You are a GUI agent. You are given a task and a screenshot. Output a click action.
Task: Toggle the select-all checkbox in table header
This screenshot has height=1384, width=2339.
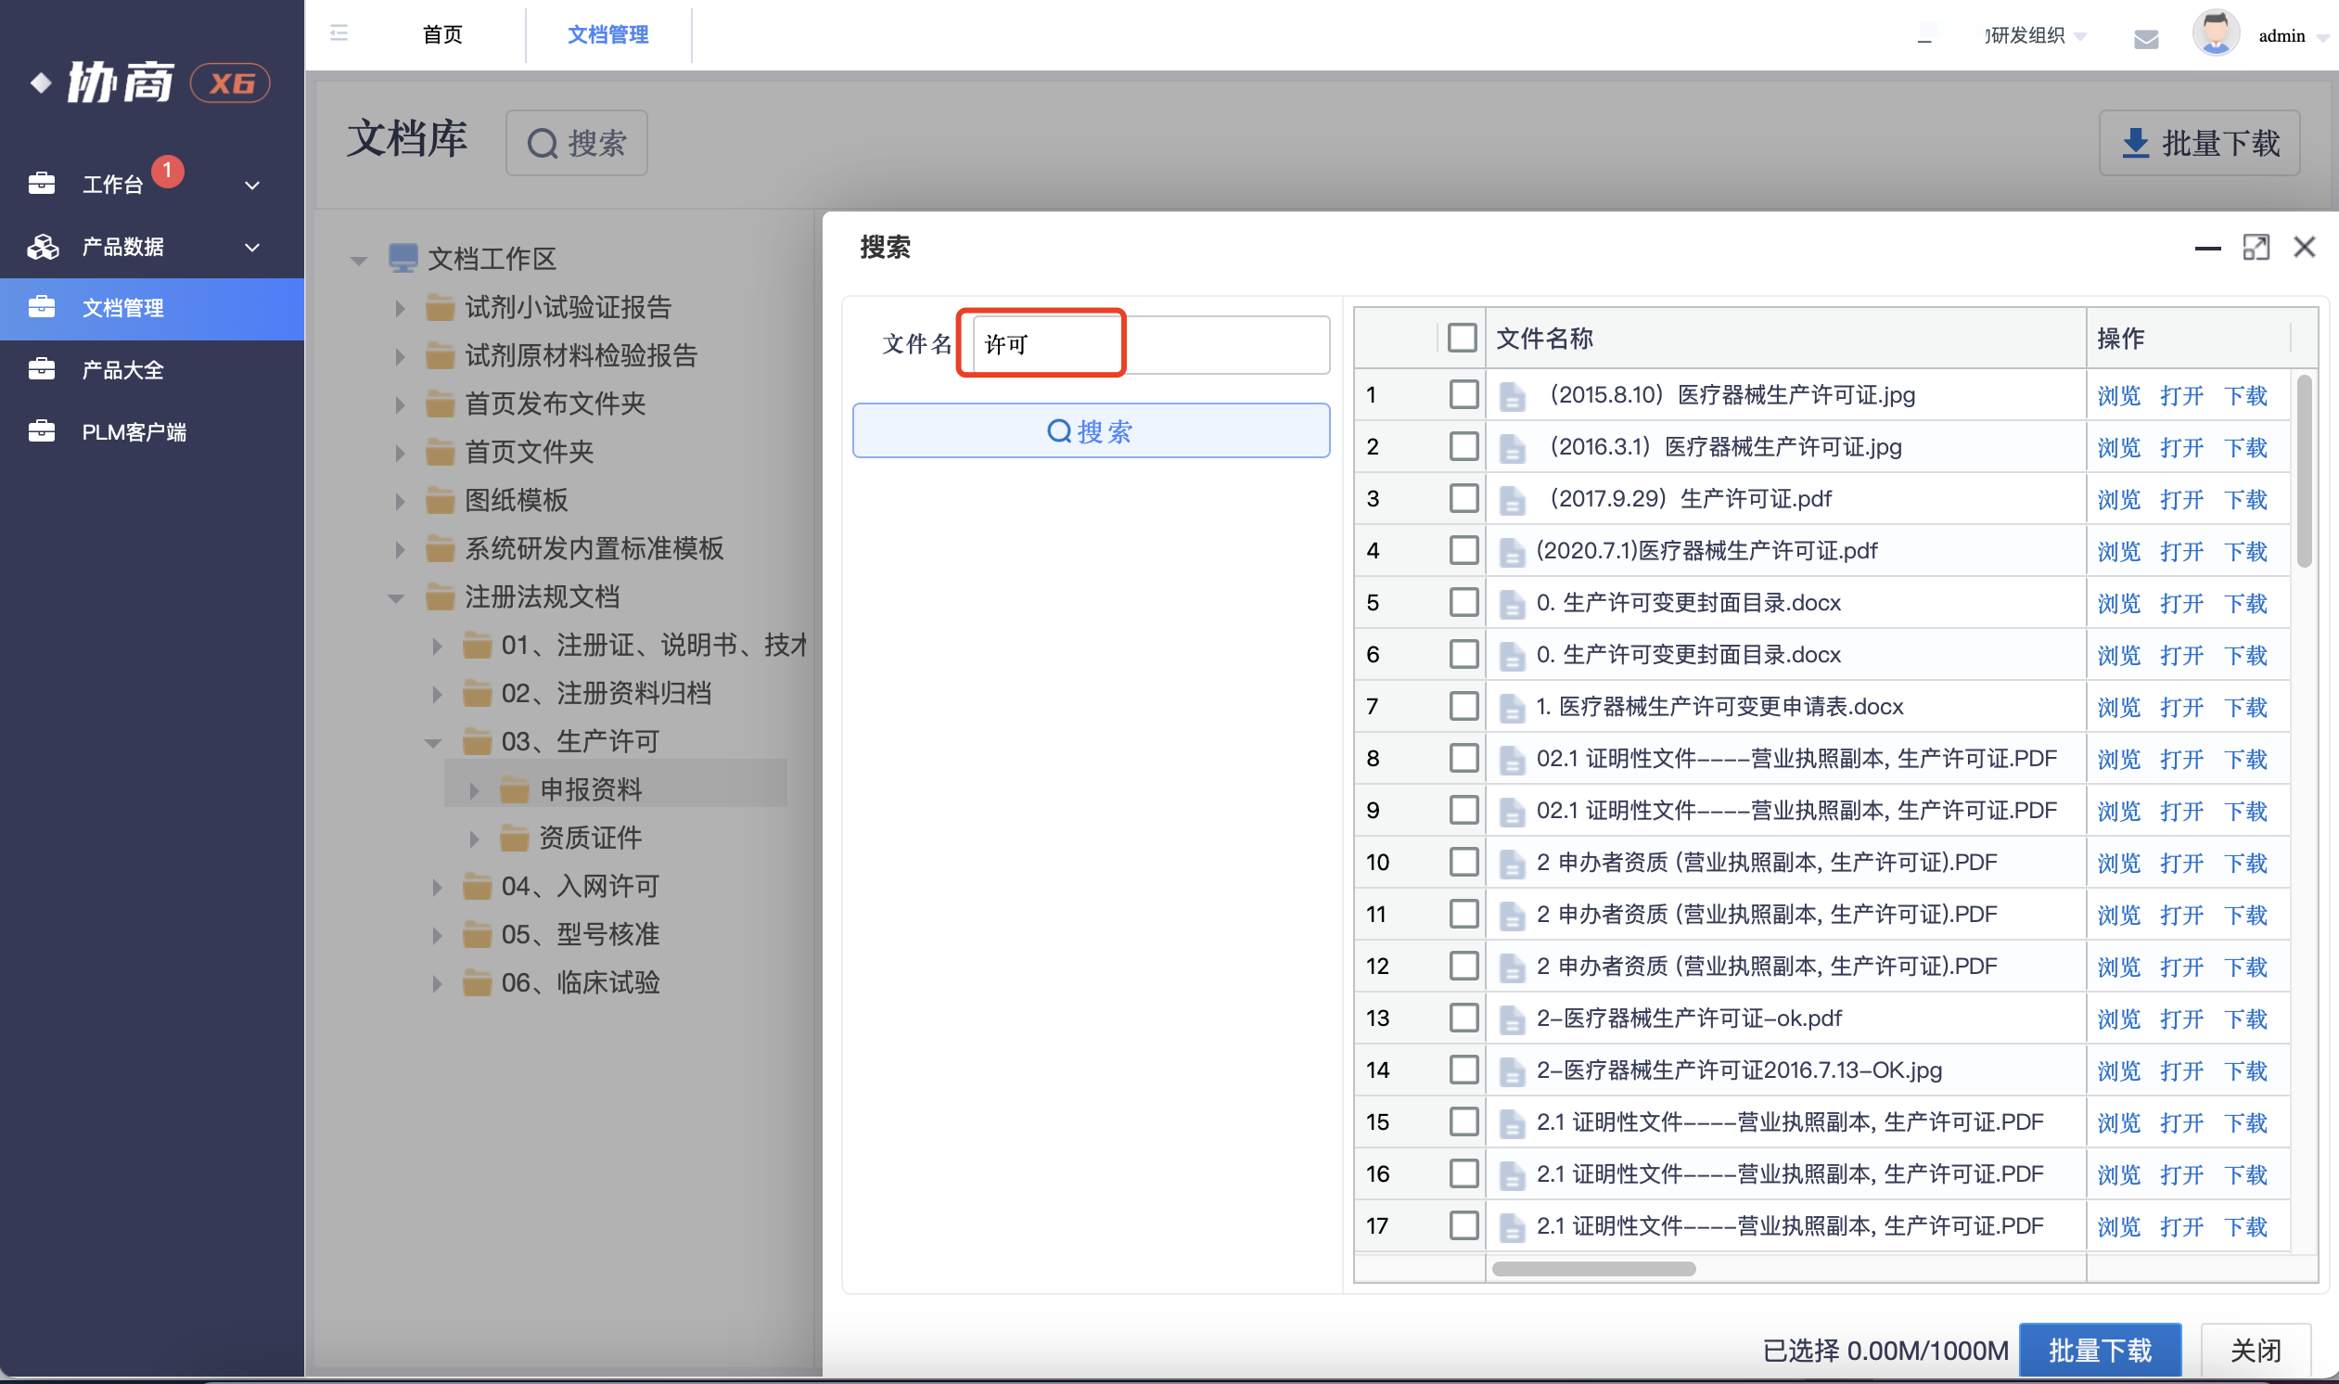click(1462, 338)
